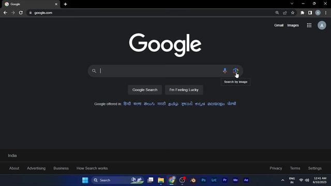Open the tab search chevron

[292, 4]
